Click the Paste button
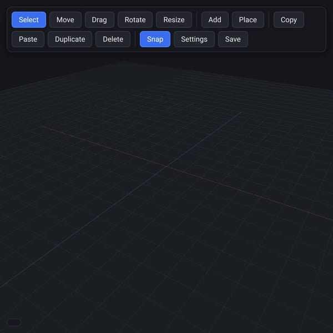This screenshot has width=333, height=333. click(x=28, y=39)
